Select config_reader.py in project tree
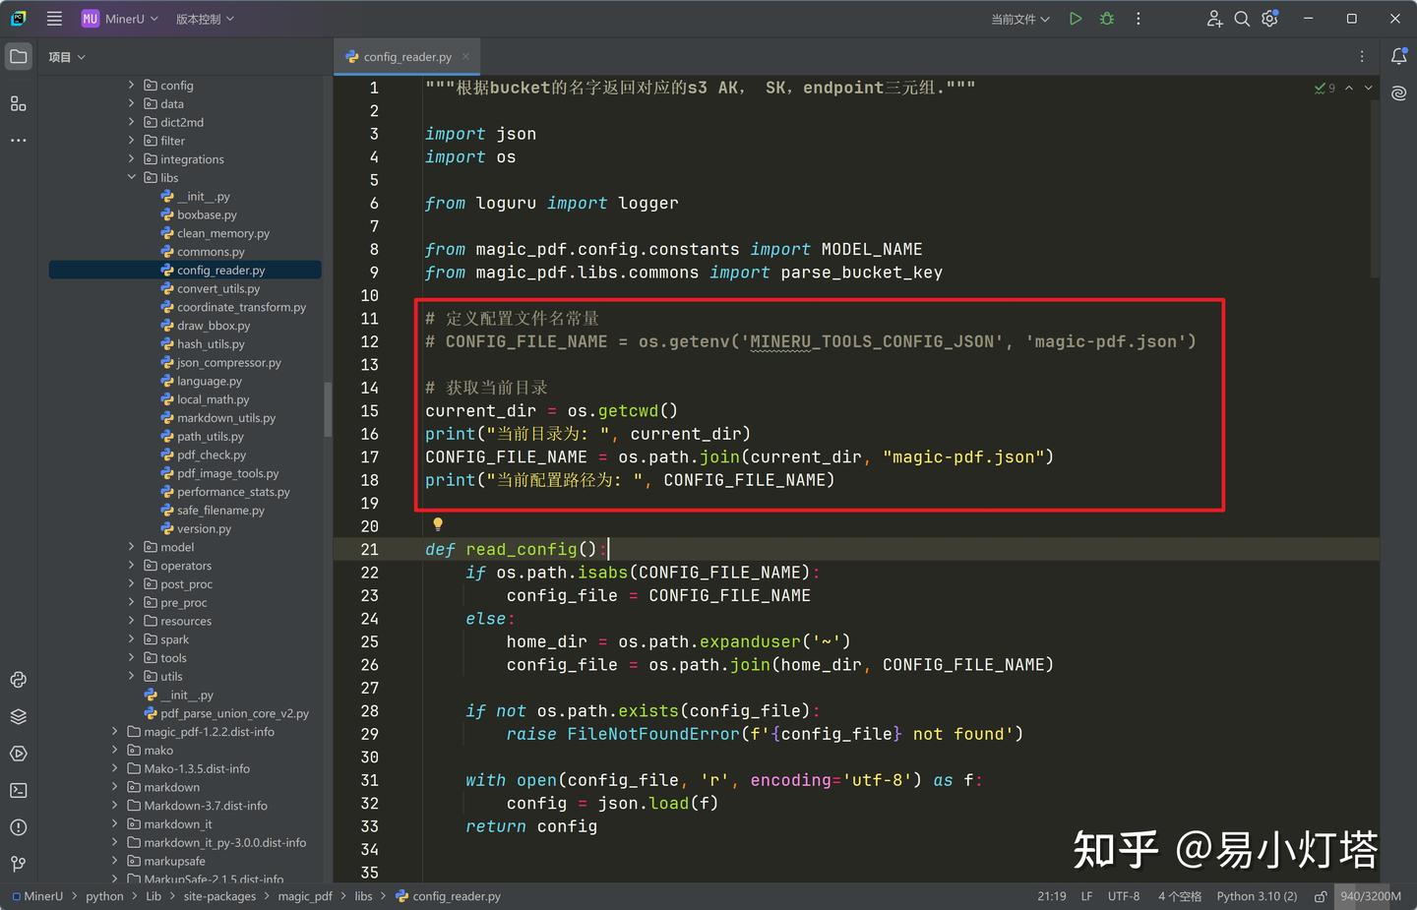Screen dimensions: 1417x910 pyautogui.click(x=185, y=270)
